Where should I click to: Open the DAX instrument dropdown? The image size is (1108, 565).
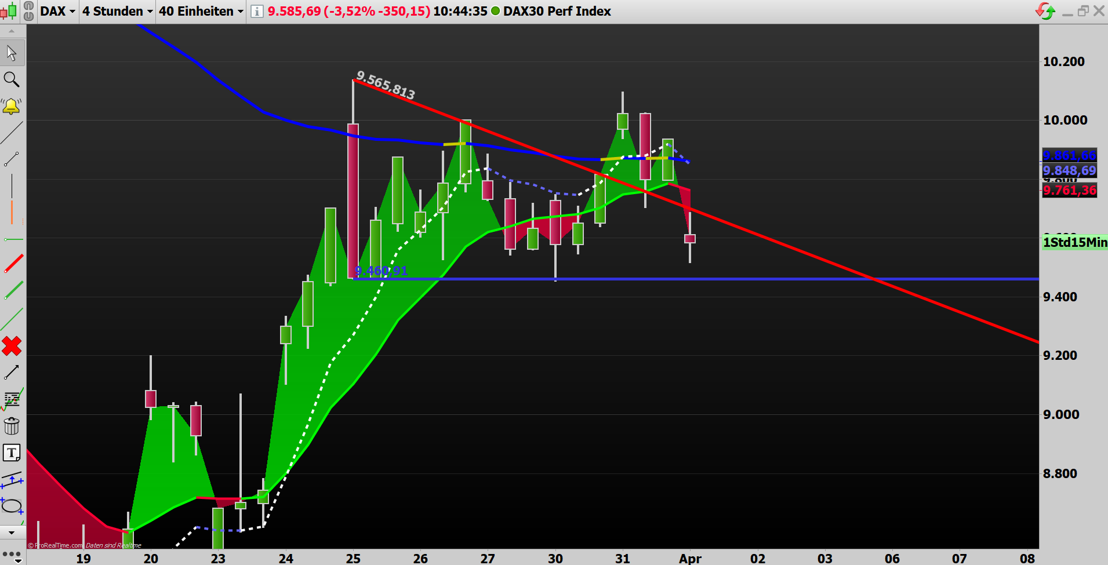[57, 10]
